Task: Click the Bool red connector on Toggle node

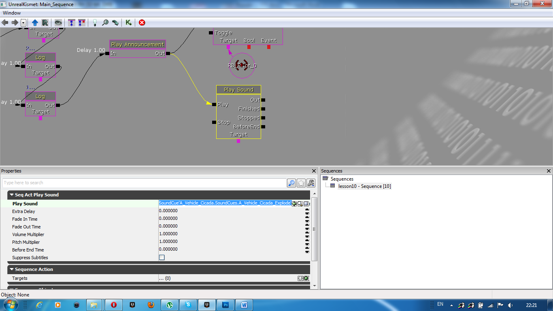Action: point(249,47)
